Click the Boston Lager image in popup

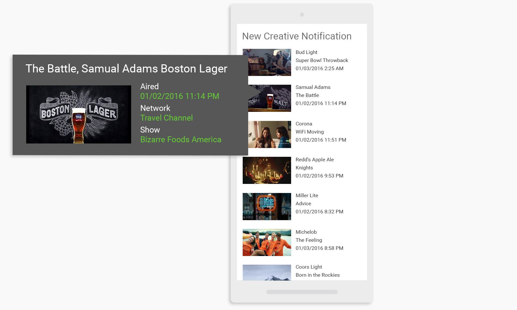(79, 114)
